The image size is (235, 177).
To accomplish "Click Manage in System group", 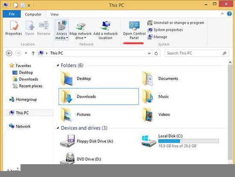I will [x=157, y=37].
